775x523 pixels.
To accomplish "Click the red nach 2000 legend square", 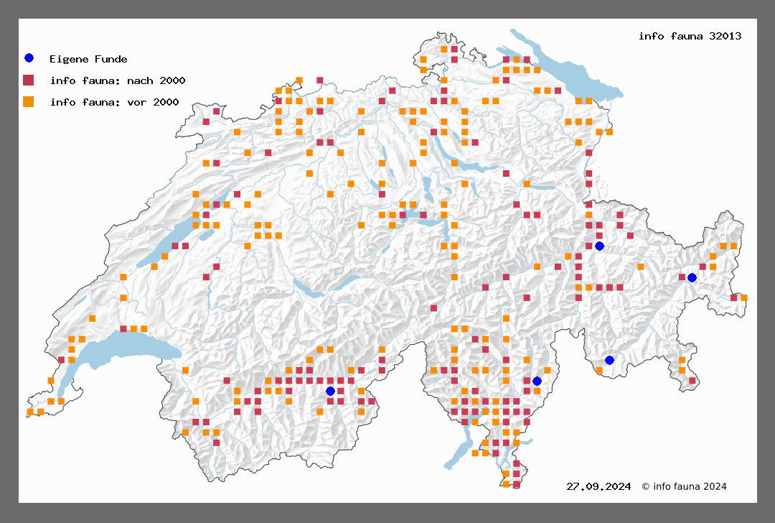I will coord(29,80).
